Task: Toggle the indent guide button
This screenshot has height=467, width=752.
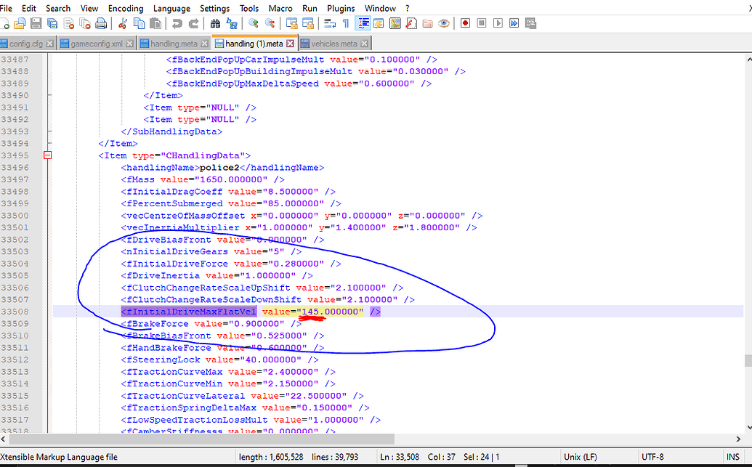Action: (x=363, y=23)
